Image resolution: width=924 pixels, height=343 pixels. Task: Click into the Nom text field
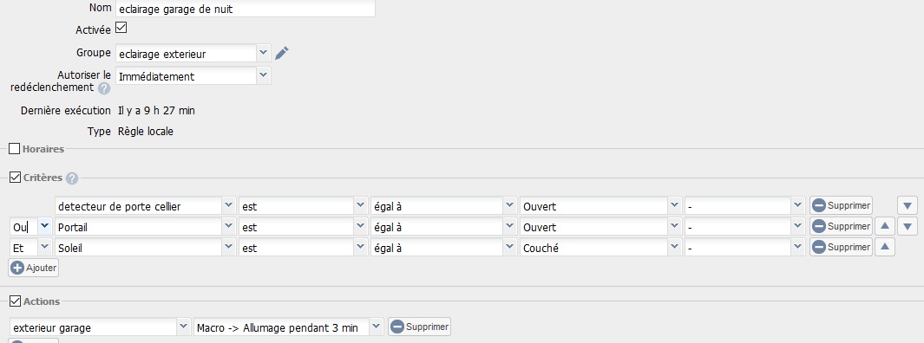246,9
